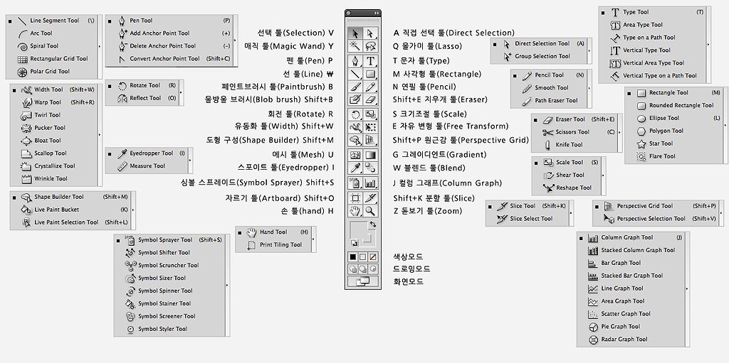Select the Gradient tool icon in the toolbar

click(370, 155)
